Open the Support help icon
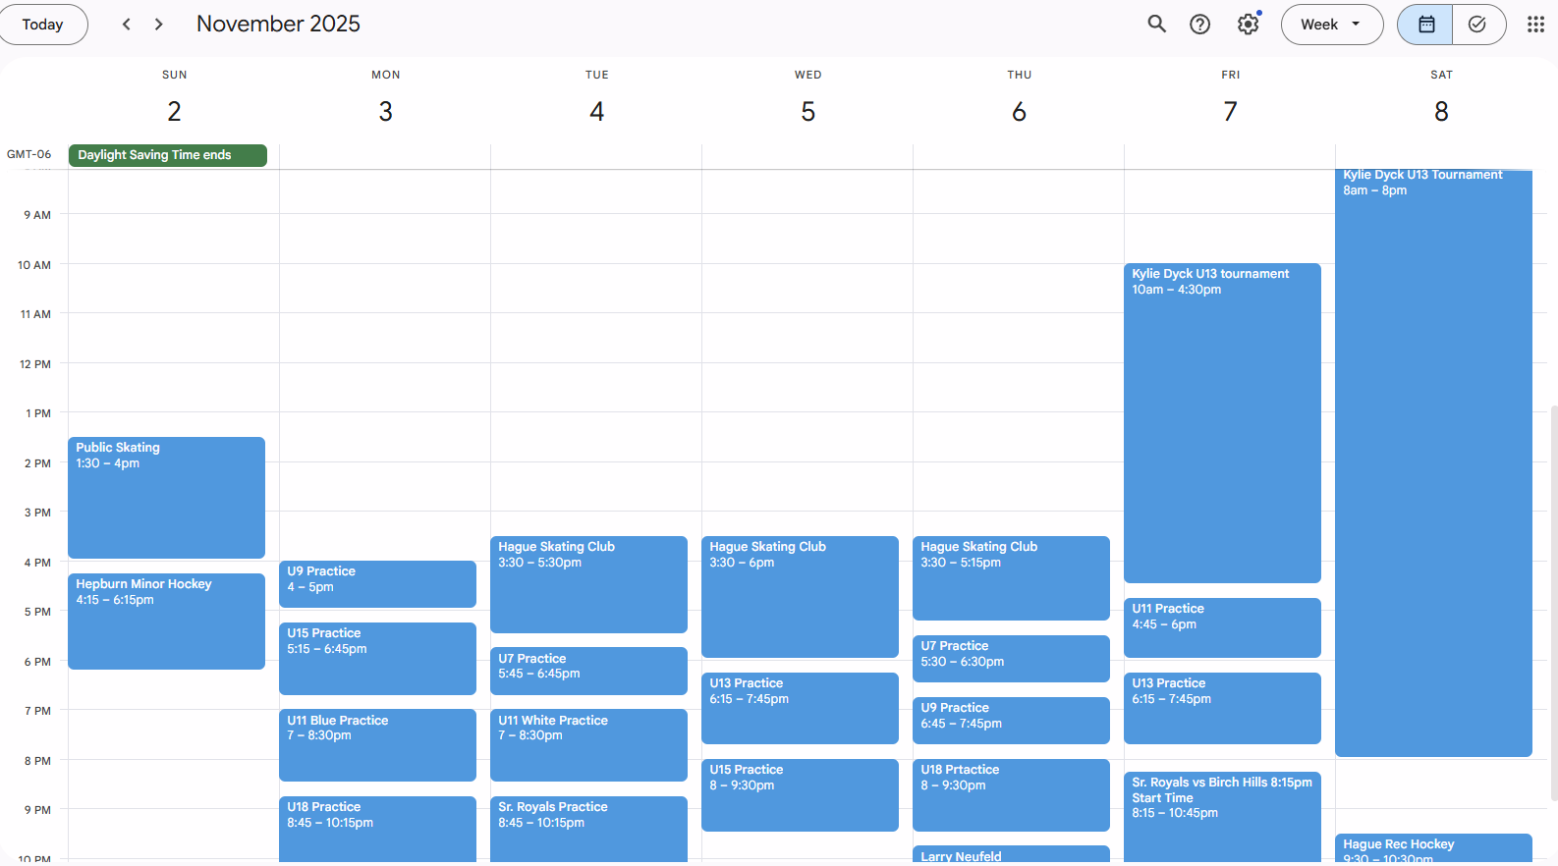 pyautogui.click(x=1199, y=25)
